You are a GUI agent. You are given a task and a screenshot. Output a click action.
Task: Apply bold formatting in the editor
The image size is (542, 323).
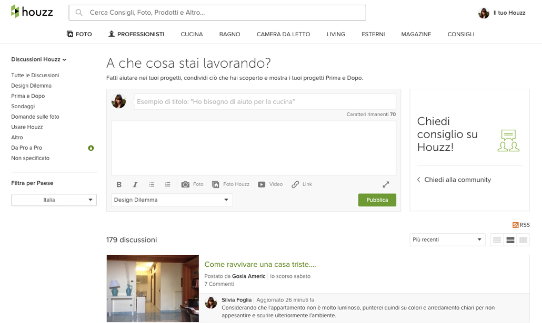pos(119,184)
